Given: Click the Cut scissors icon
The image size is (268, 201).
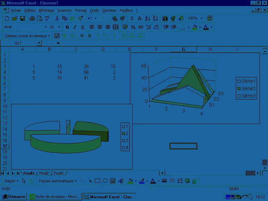Looking at the screenshot, I should click(57, 18).
